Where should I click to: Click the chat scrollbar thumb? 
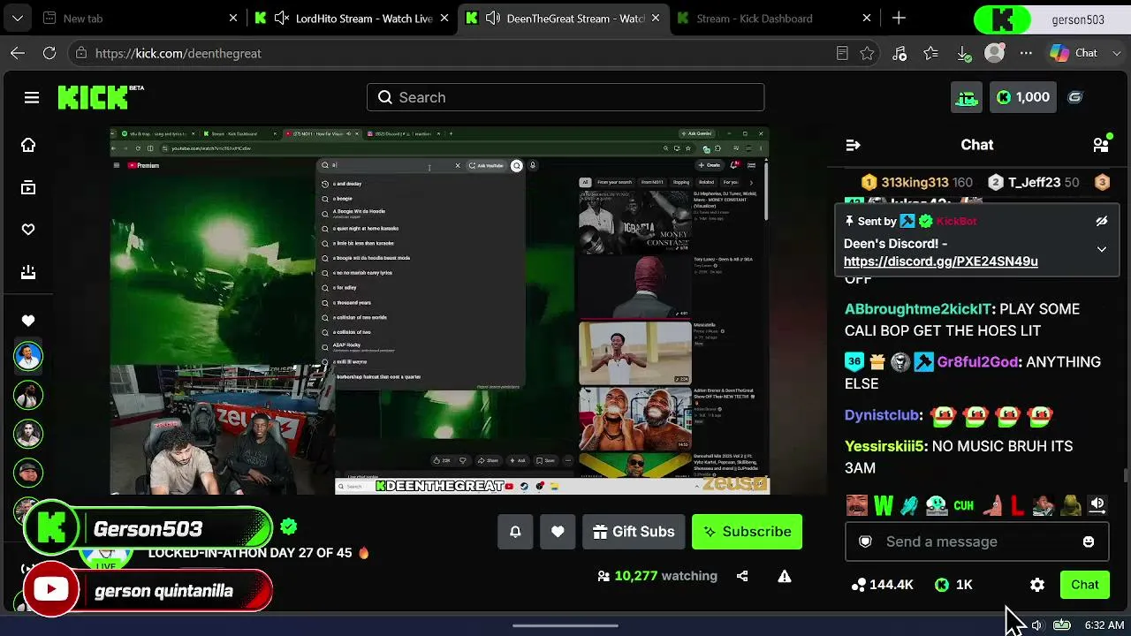pyautogui.click(x=1125, y=476)
